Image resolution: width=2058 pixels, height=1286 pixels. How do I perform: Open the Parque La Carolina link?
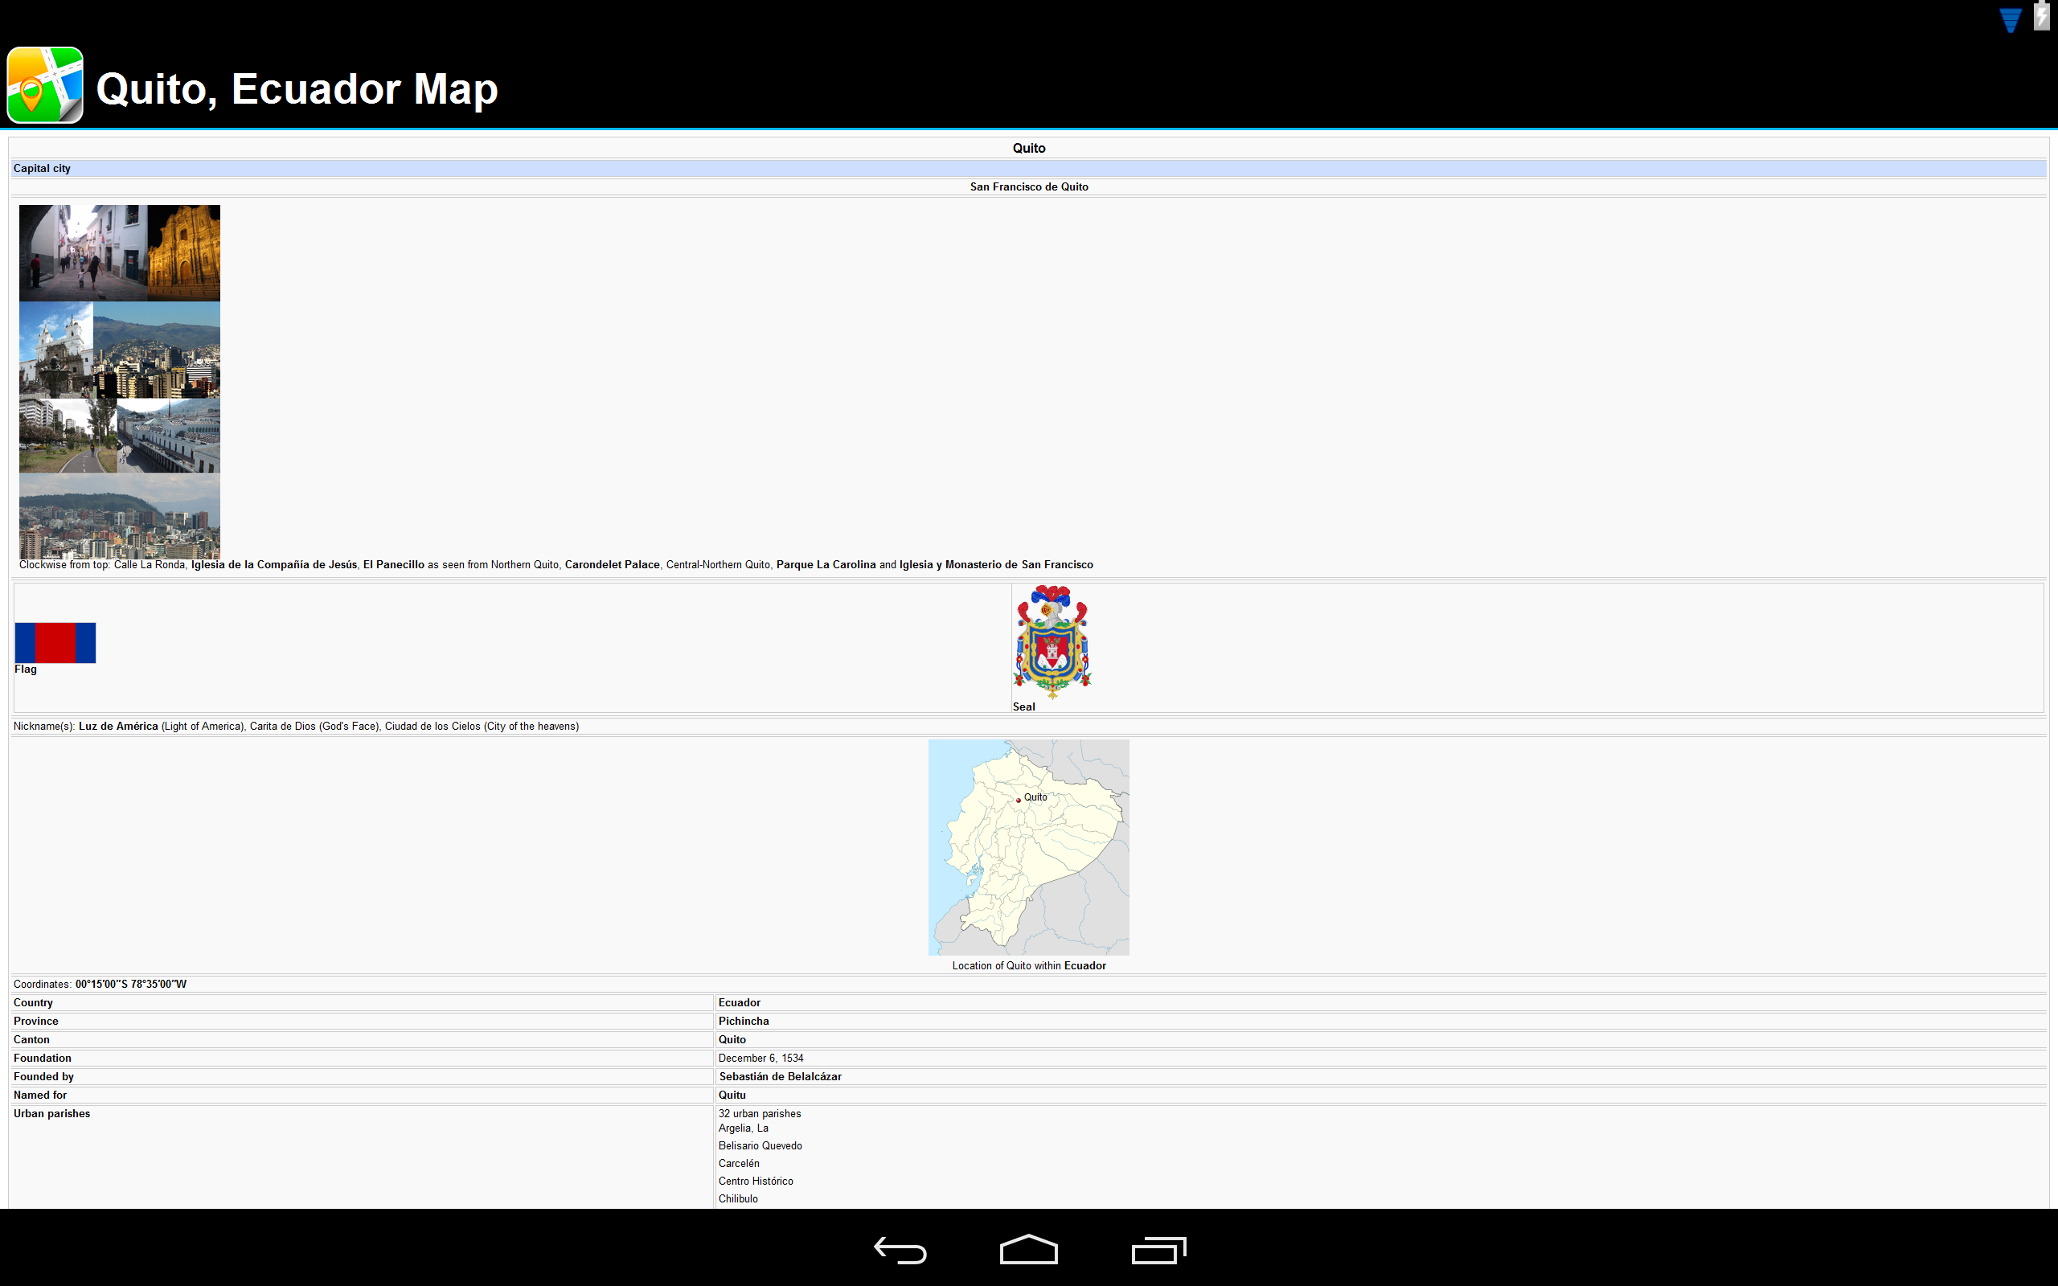coord(825,564)
